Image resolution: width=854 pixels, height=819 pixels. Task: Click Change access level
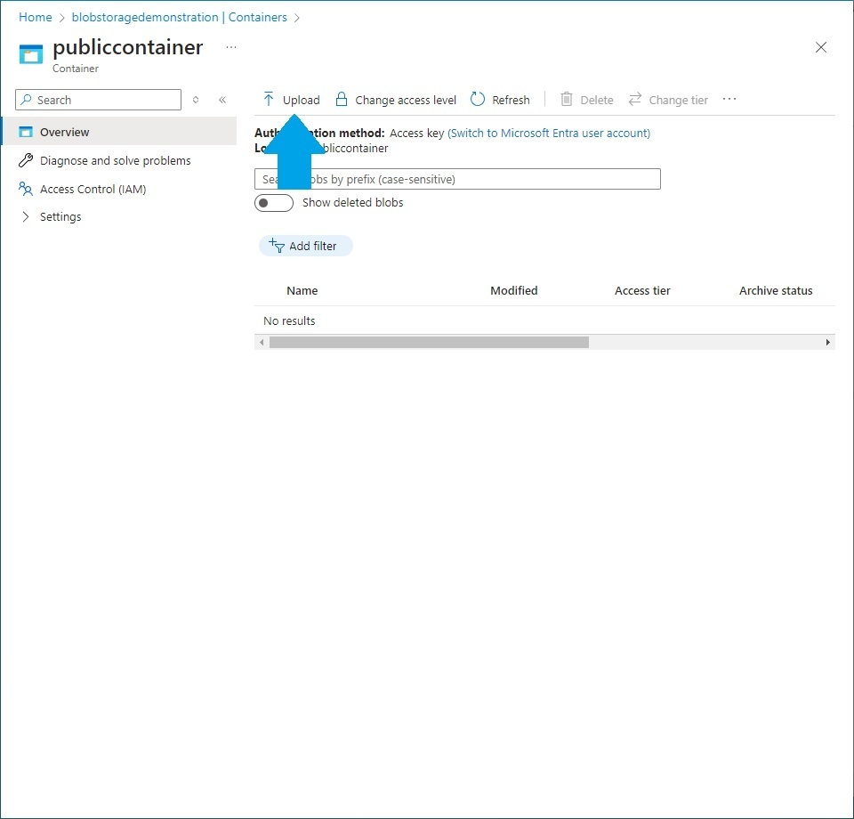[x=406, y=101]
